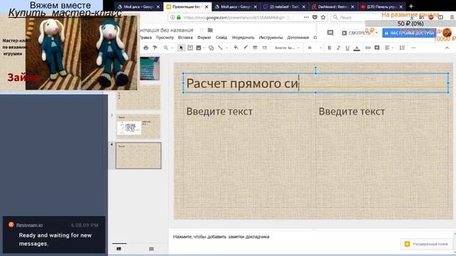456x256 pixels.
Task: Click the fill color bucket icon
Action: click(236, 48)
